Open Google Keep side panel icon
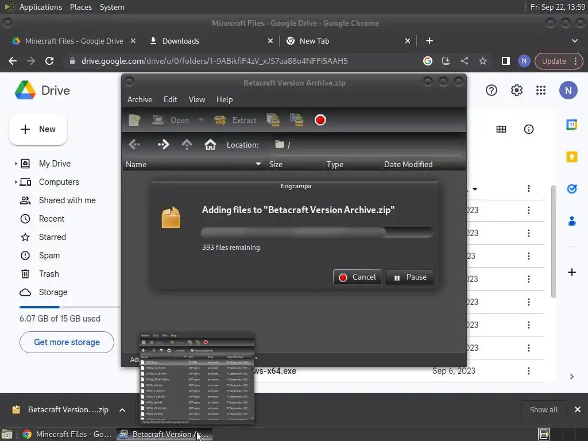Screen dimensions: 588x441 (571, 156)
